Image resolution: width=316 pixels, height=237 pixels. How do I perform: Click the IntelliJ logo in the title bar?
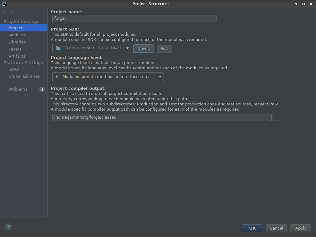[4, 4]
